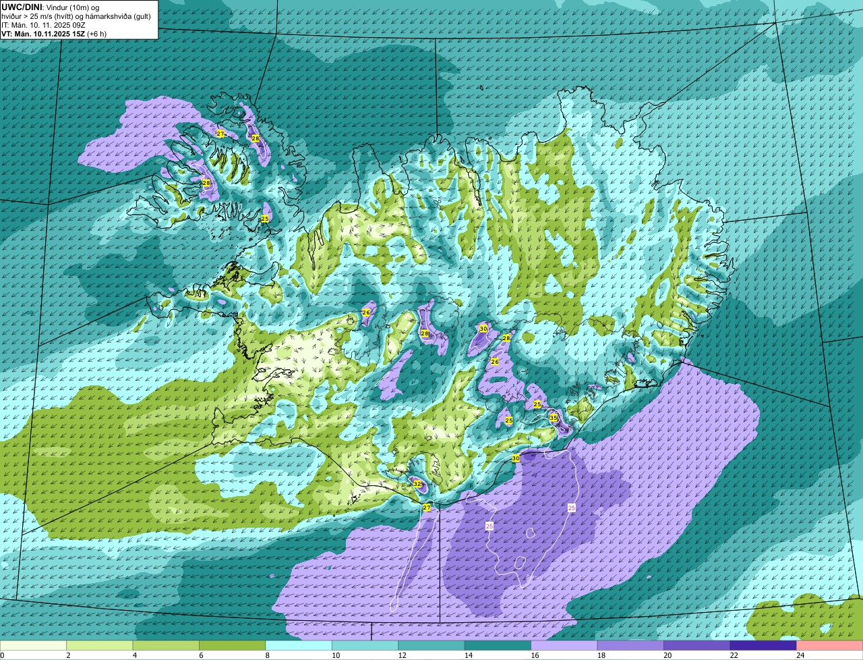This screenshot has width=863, height=660.
Task: Click the yellow max gust marker reading 35
Action: pos(554,418)
